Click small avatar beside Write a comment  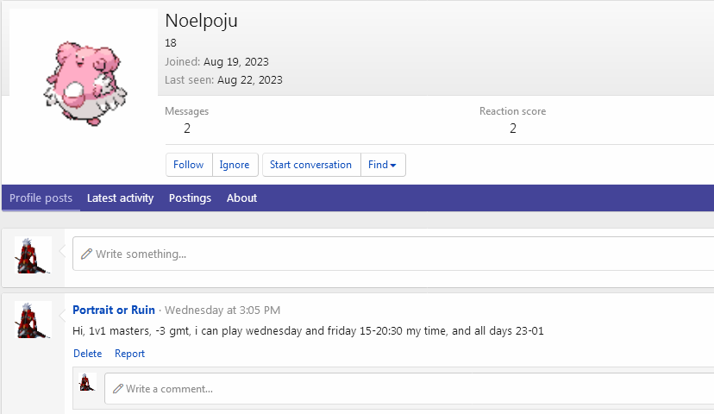pos(87,383)
